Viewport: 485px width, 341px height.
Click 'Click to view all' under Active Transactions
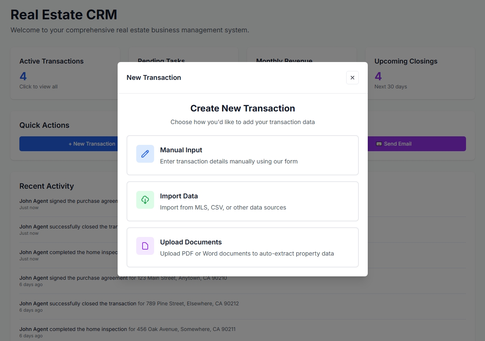38,87
